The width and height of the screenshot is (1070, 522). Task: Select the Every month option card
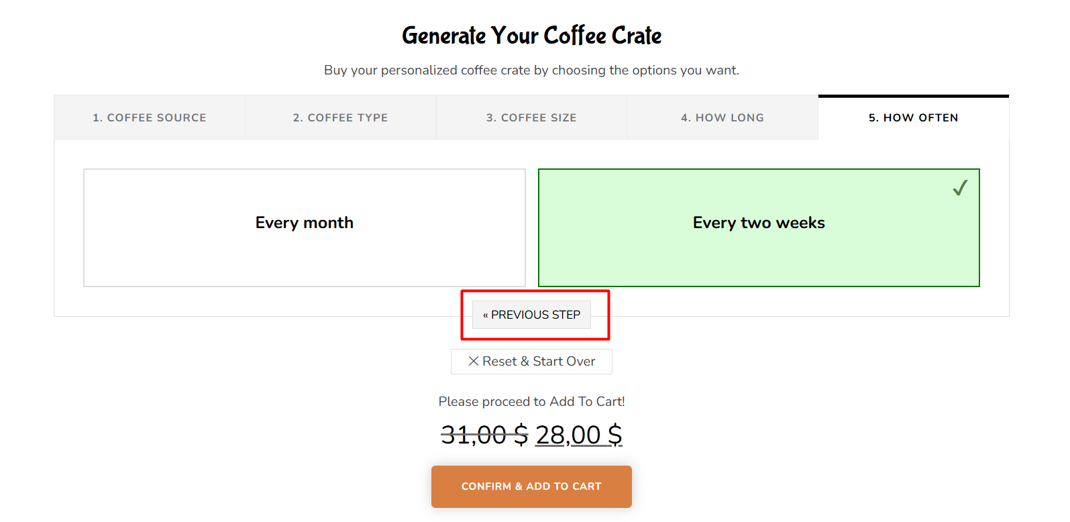pos(305,227)
